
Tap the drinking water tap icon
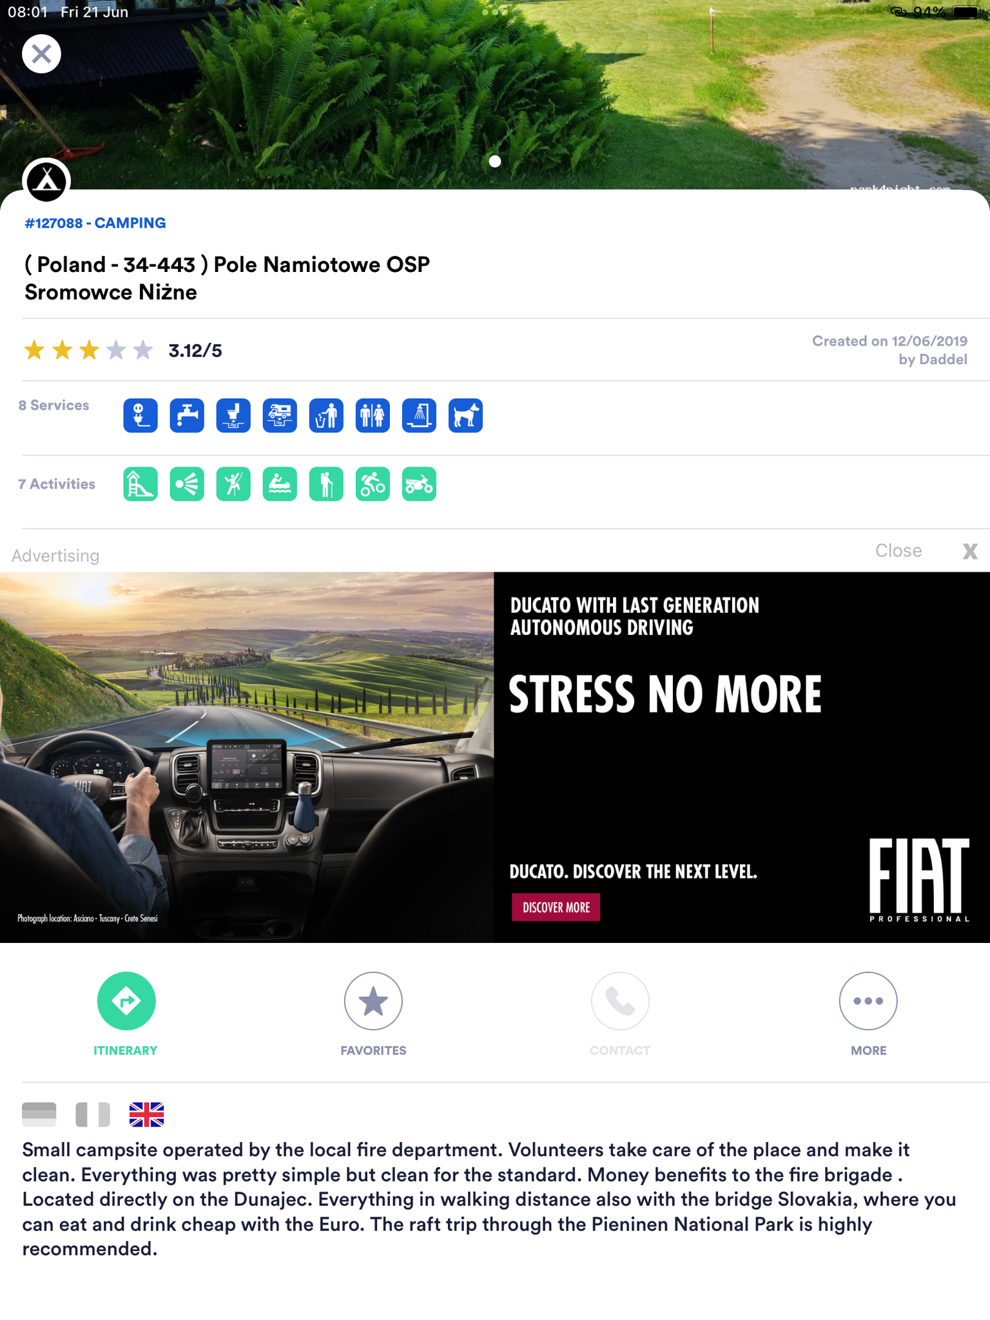pyautogui.click(x=187, y=416)
